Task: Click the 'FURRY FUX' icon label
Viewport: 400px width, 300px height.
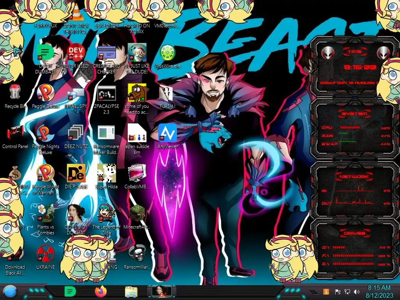Action: (x=46, y=26)
